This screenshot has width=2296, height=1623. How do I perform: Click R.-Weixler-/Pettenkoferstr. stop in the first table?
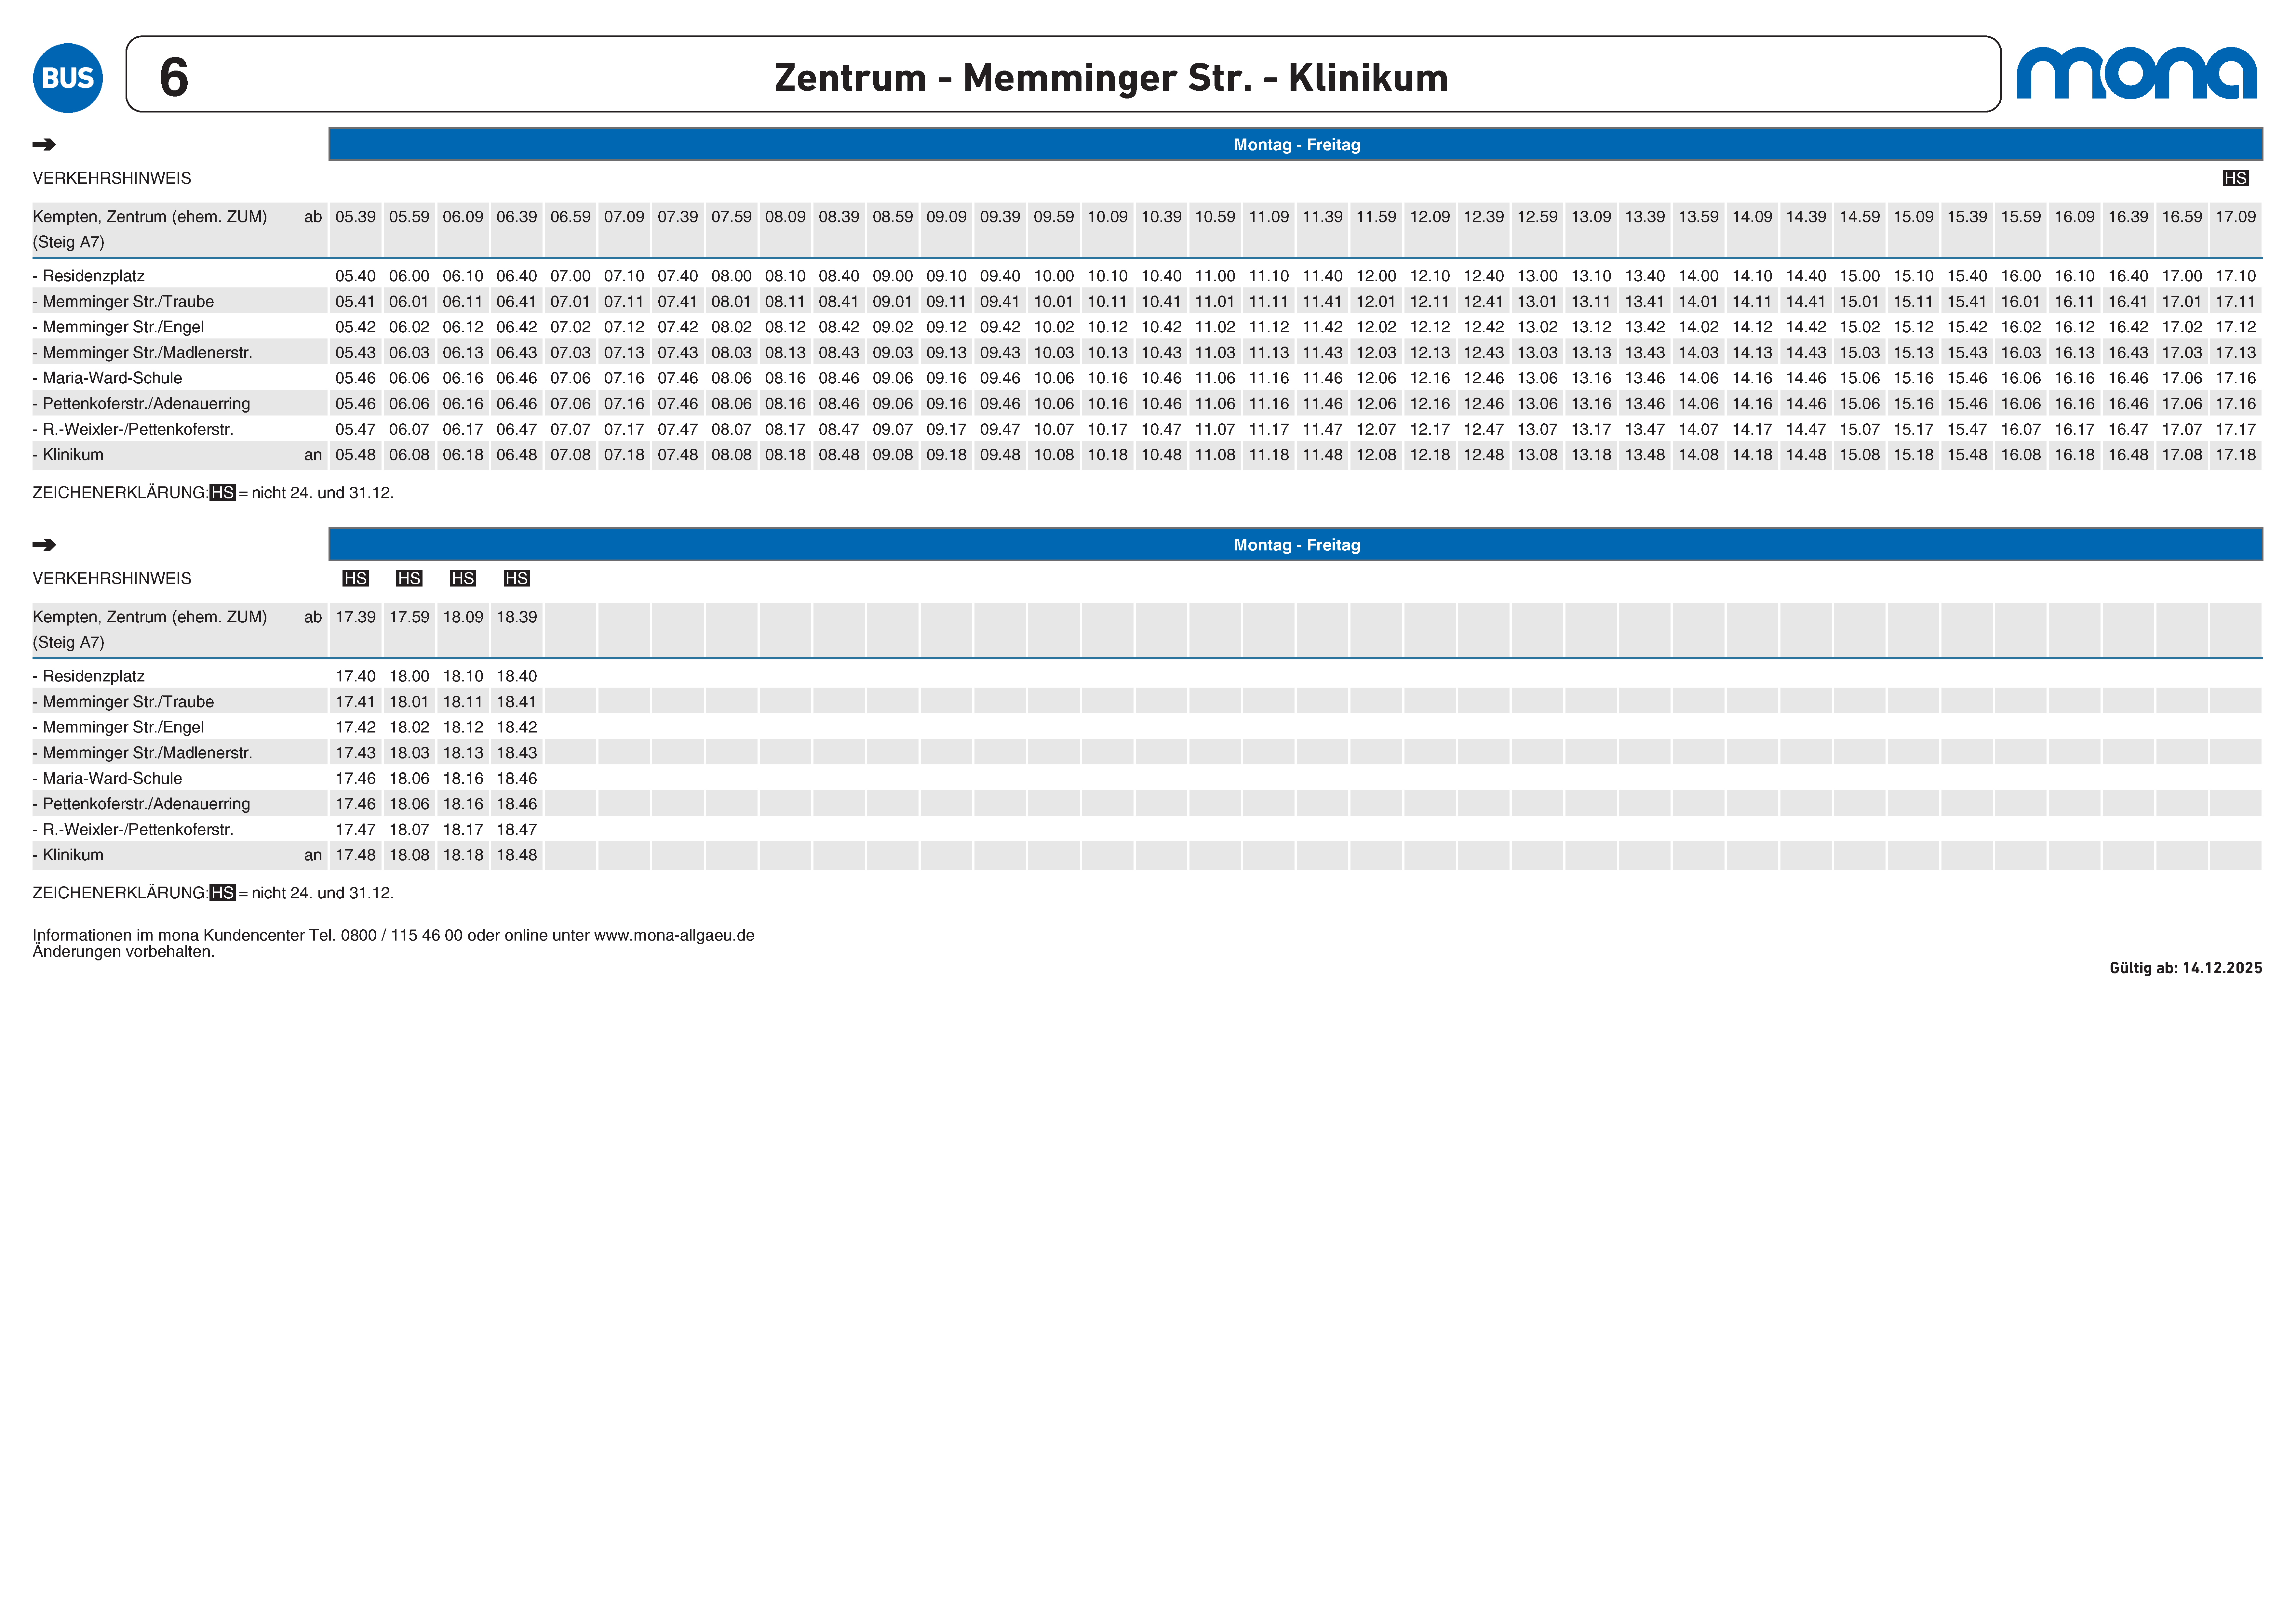(133, 430)
